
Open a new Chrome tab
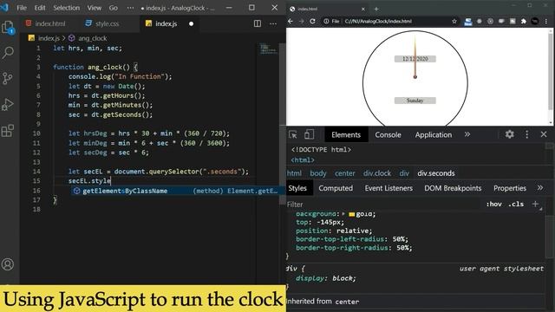pos(376,9)
